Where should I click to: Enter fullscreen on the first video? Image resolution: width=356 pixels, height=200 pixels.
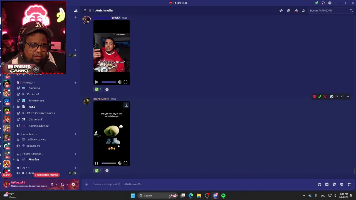coord(126,82)
